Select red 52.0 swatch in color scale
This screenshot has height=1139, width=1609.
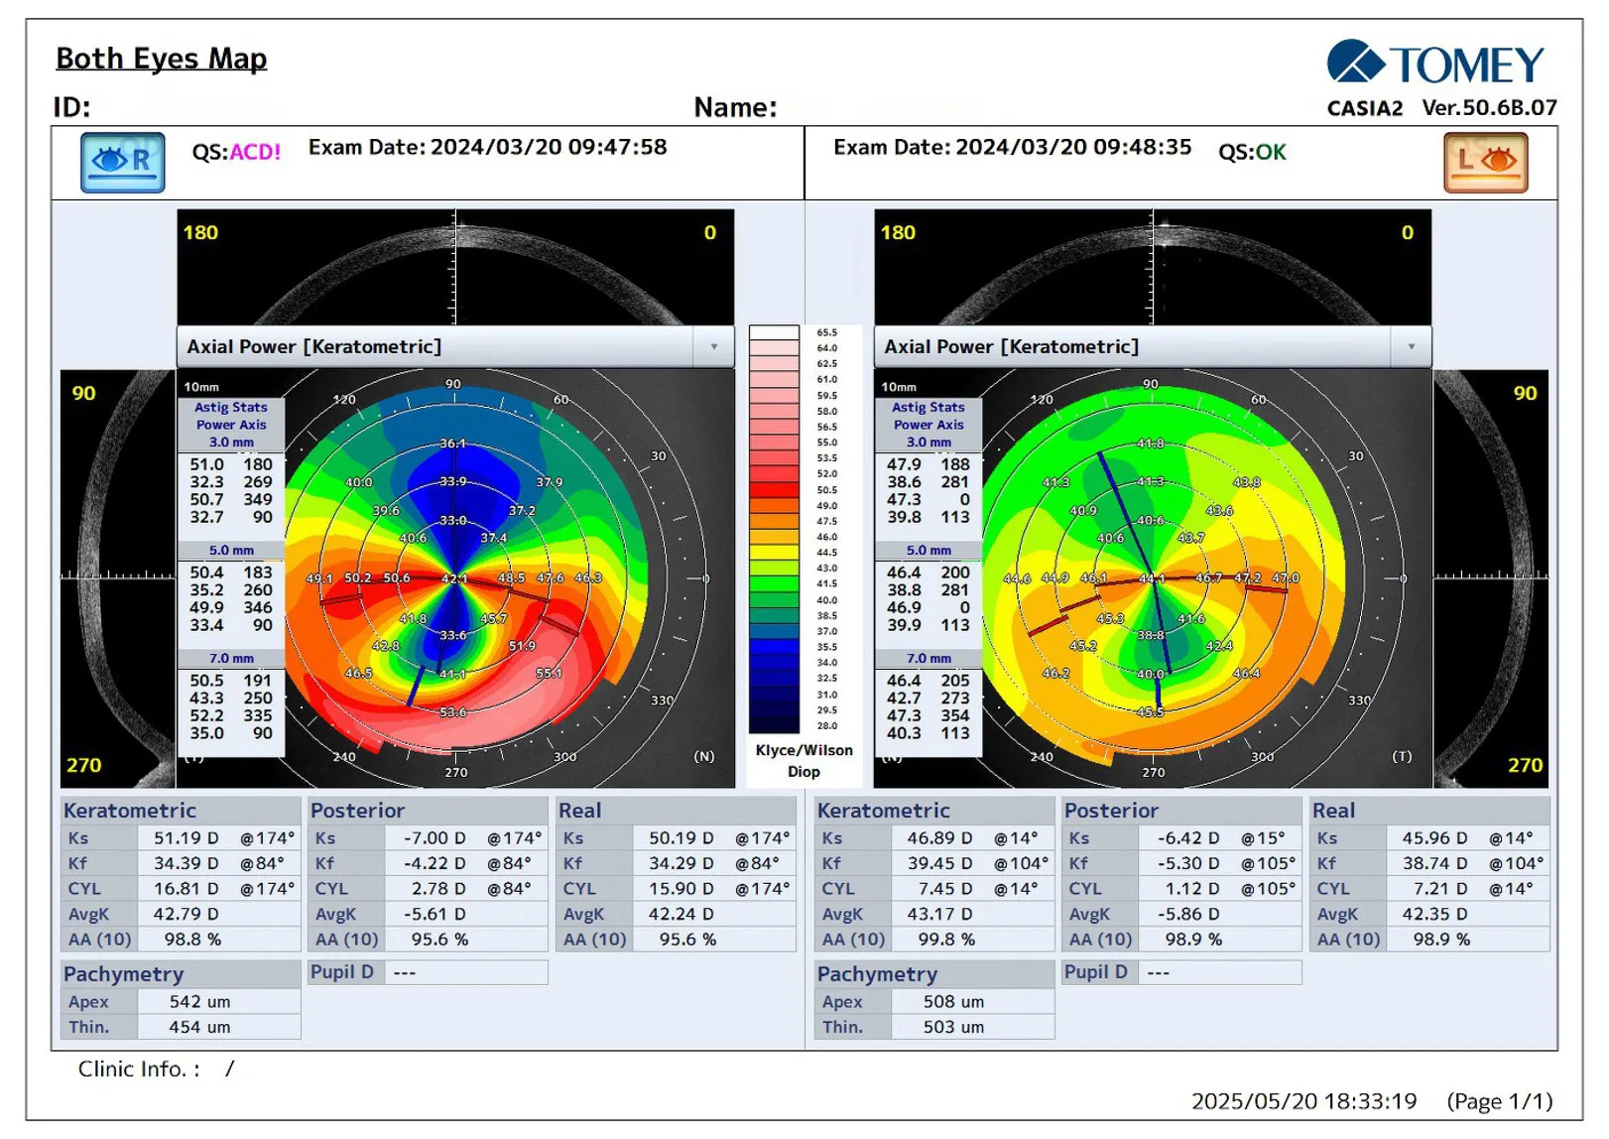[x=774, y=474]
